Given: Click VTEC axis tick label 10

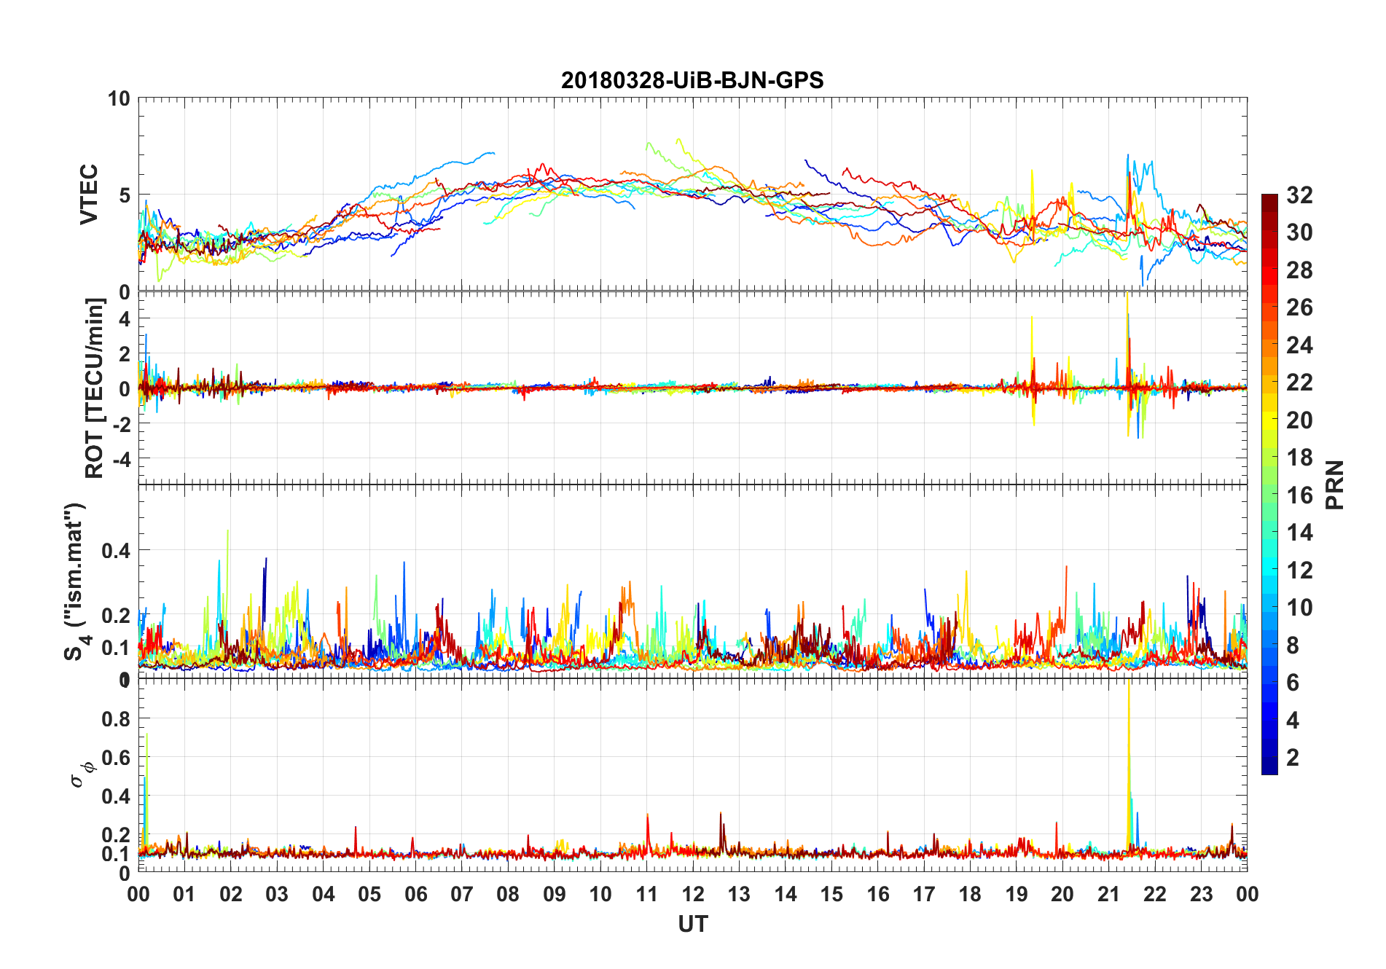Looking at the screenshot, I should pos(119,98).
